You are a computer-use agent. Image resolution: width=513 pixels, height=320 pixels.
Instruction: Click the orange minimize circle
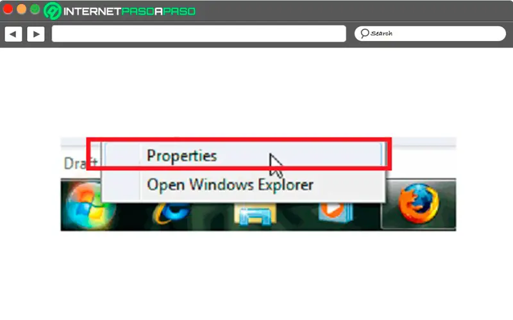(21, 9)
